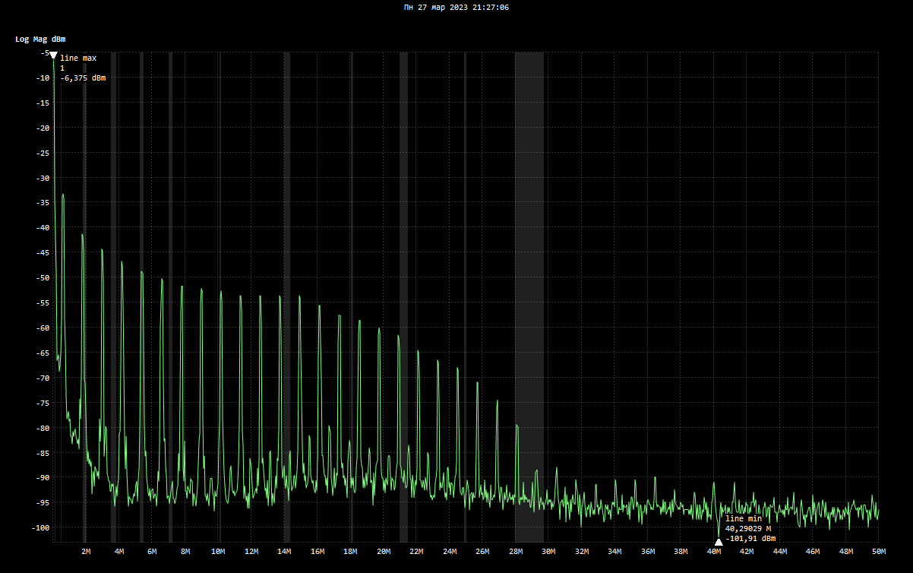Click the X-axis label '46M'
913x573 pixels.
(813, 551)
